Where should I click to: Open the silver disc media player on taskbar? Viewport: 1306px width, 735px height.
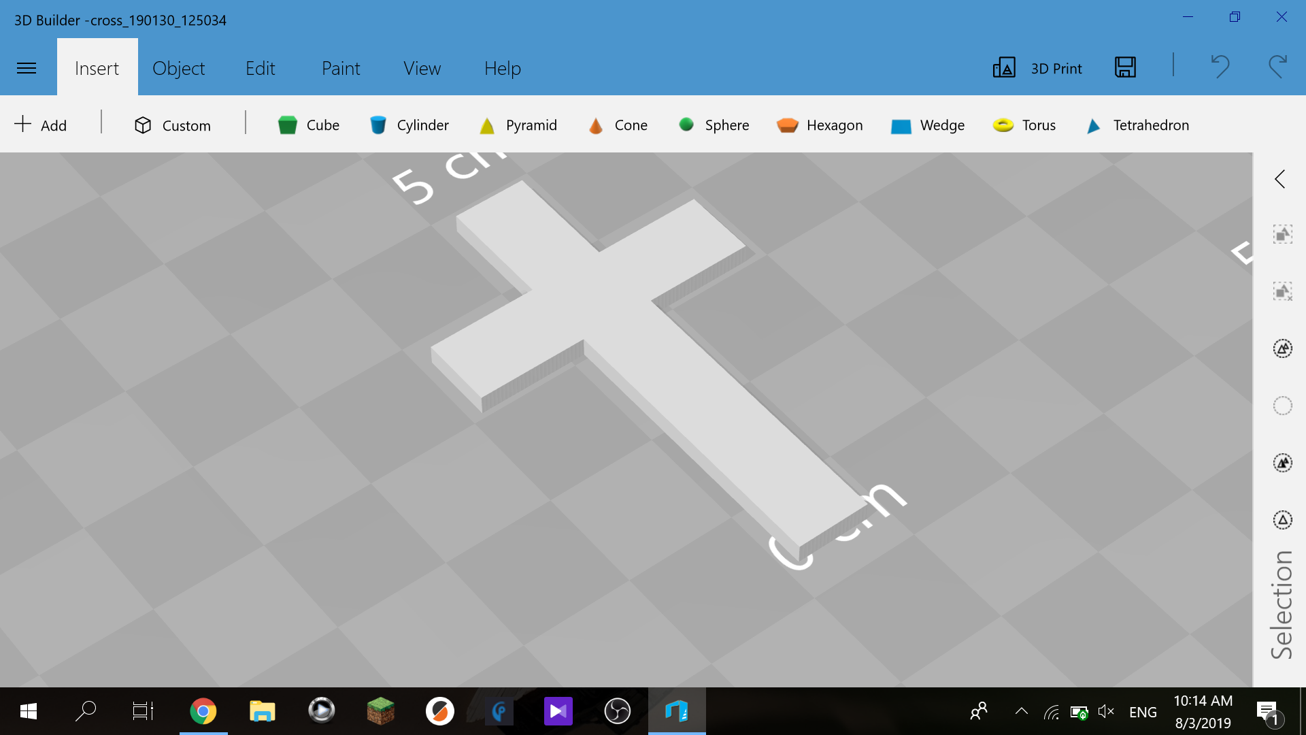click(x=321, y=711)
